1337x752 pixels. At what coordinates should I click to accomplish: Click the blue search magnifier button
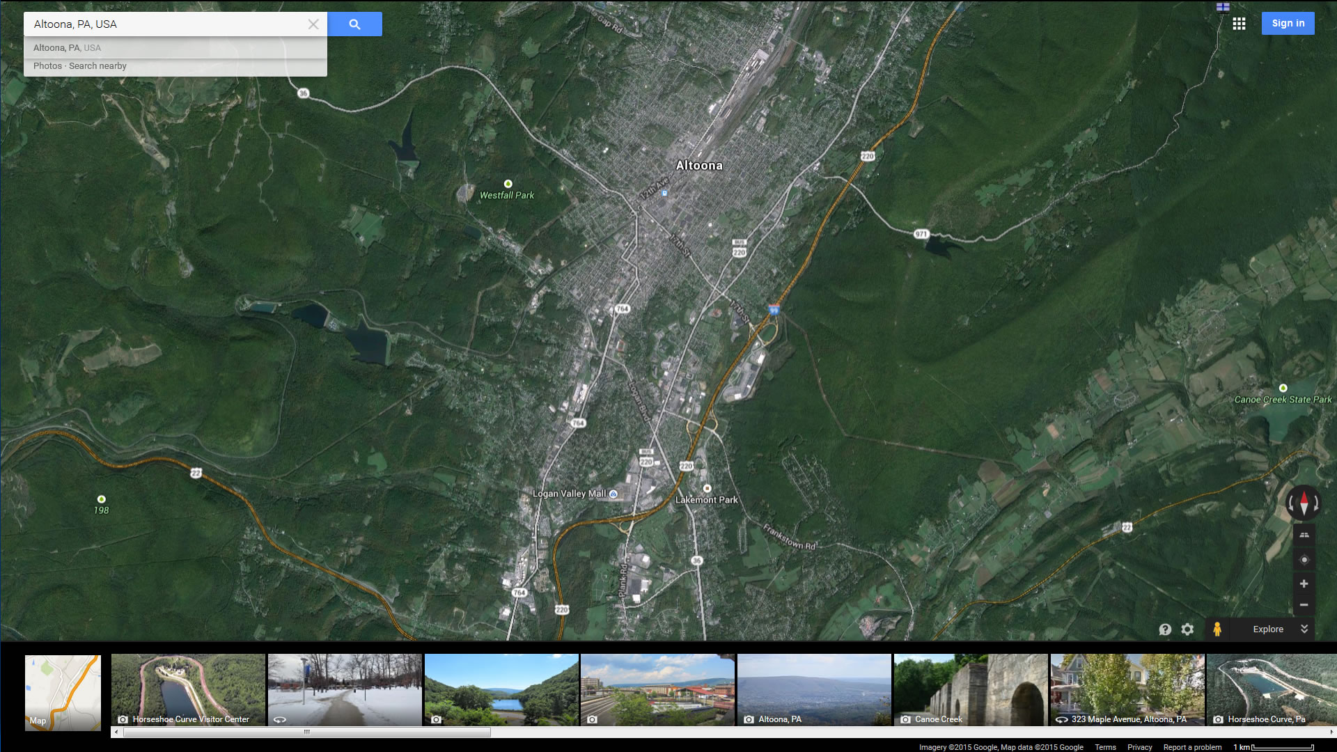[x=354, y=24]
